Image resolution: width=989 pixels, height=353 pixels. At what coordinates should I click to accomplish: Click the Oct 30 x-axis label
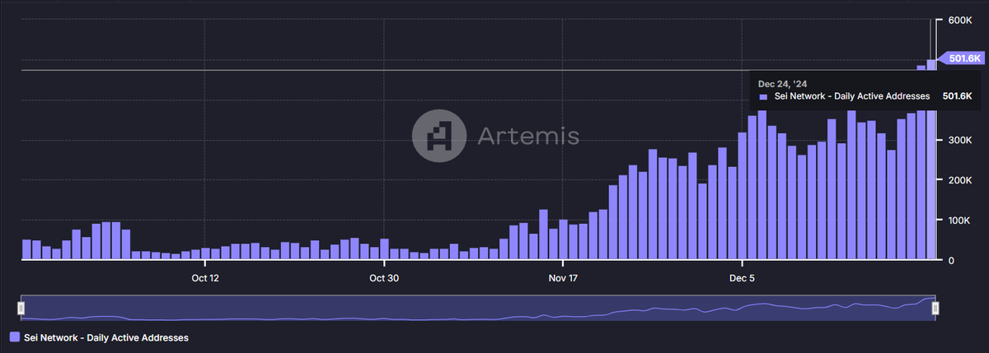tap(384, 278)
